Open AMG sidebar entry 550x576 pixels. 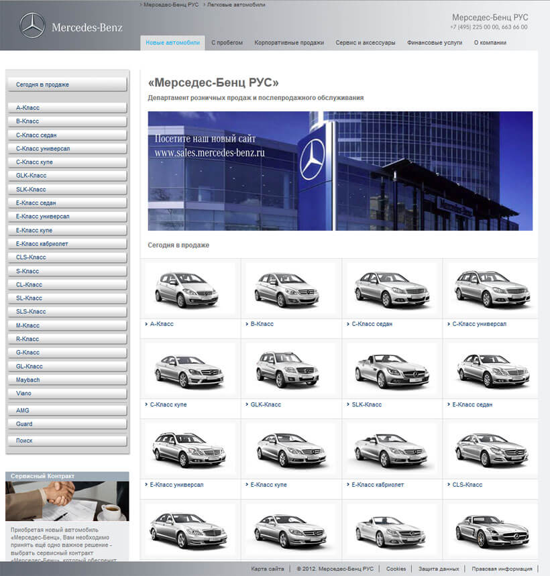point(67,410)
